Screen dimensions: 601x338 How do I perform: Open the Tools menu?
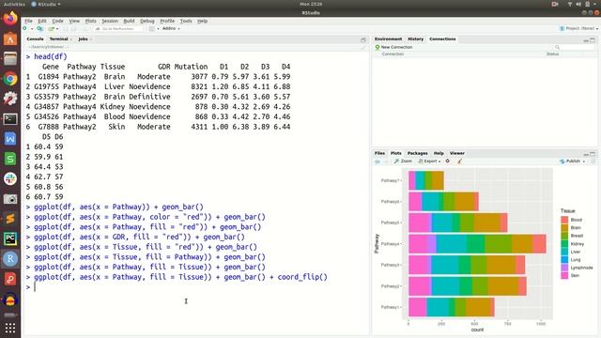(x=186, y=21)
